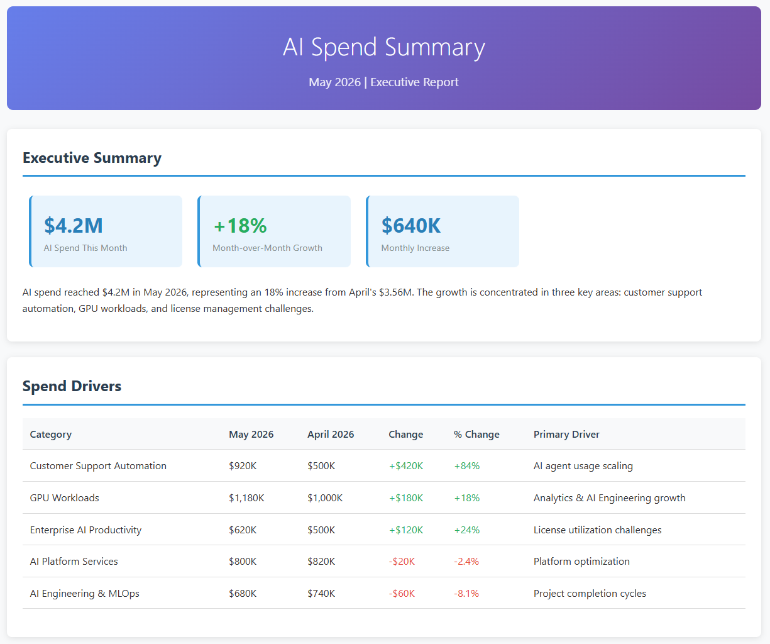Click the Executive Summary heading
This screenshot has width=770, height=644.
[x=92, y=158]
